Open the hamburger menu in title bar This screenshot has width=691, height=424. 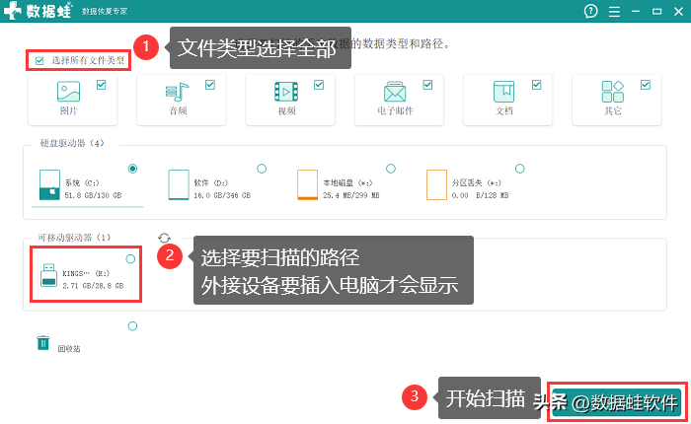pyautogui.click(x=615, y=11)
